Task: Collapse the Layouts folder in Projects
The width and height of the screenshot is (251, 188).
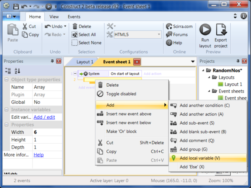Action: pyautogui.click(x=209, y=77)
